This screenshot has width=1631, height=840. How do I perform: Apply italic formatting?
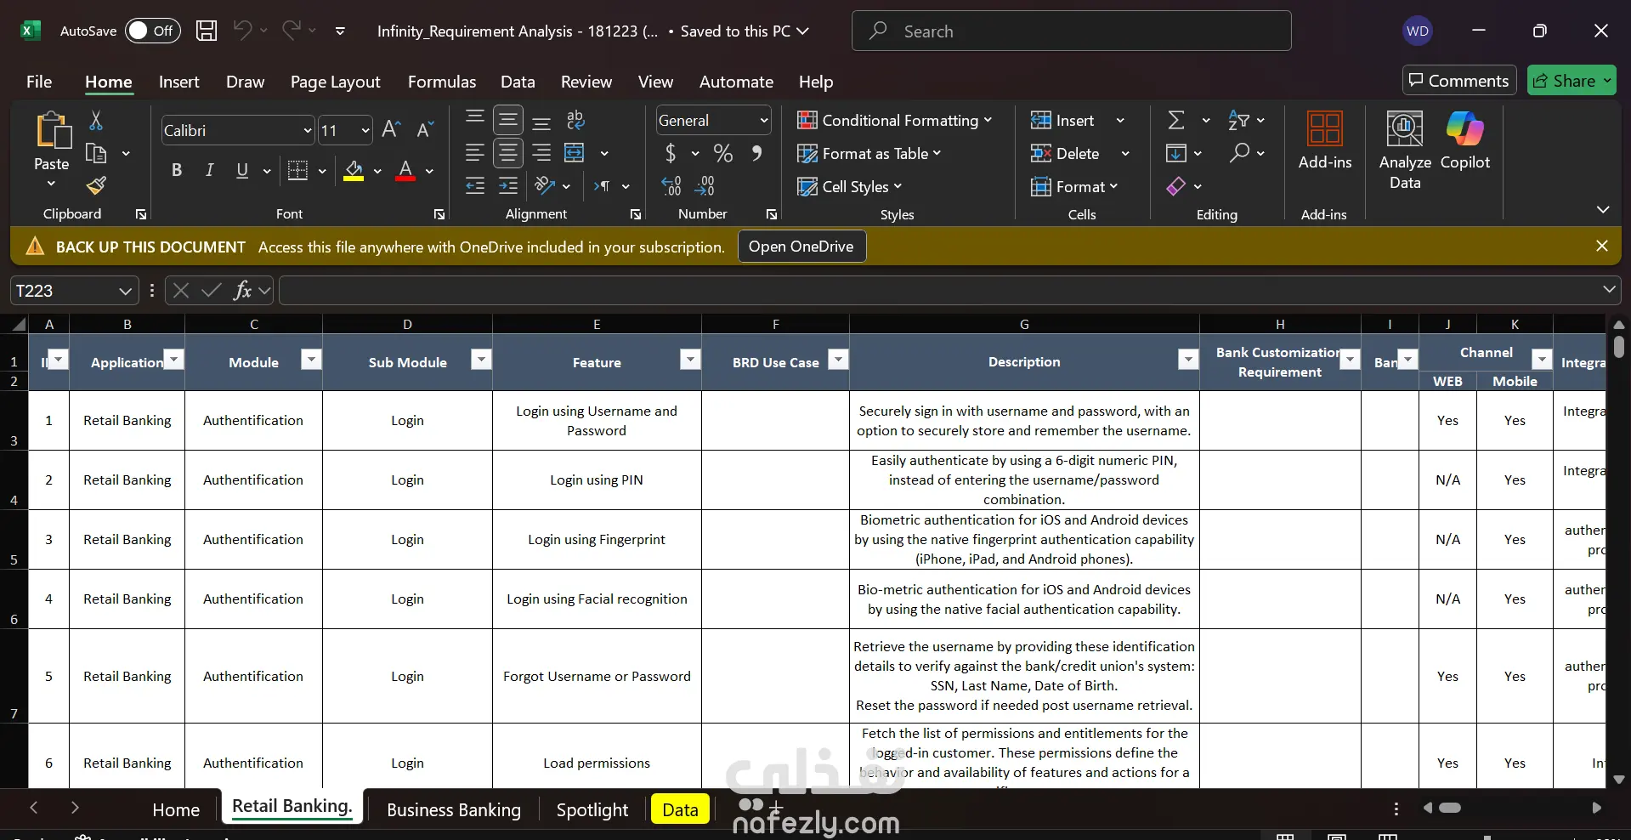click(x=209, y=170)
